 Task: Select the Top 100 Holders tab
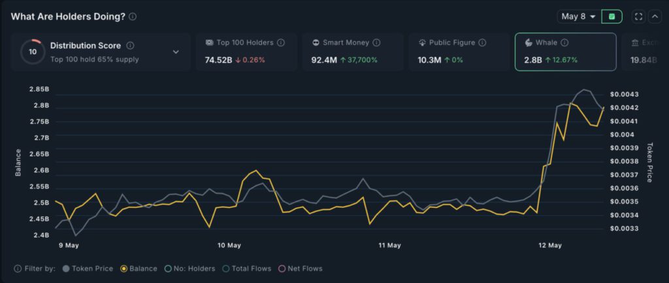click(x=246, y=52)
